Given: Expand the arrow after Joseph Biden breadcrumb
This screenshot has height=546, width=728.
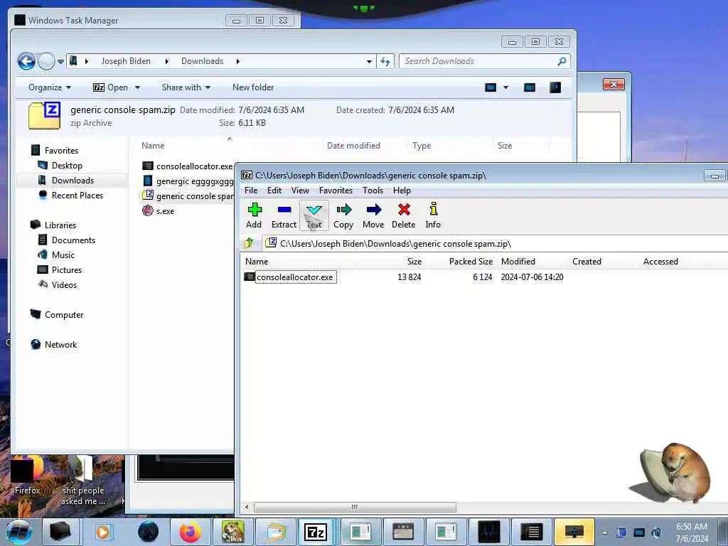Looking at the screenshot, I should tap(166, 61).
